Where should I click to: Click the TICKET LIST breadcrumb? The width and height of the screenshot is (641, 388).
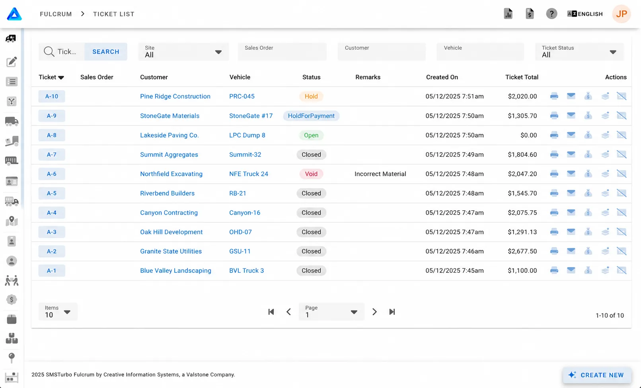114,14
